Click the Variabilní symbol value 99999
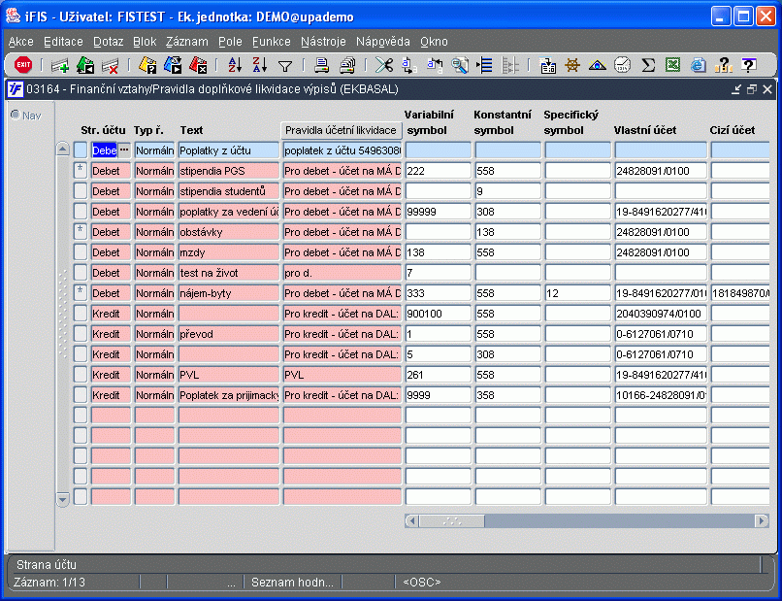The height and width of the screenshot is (601, 782). pos(438,212)
